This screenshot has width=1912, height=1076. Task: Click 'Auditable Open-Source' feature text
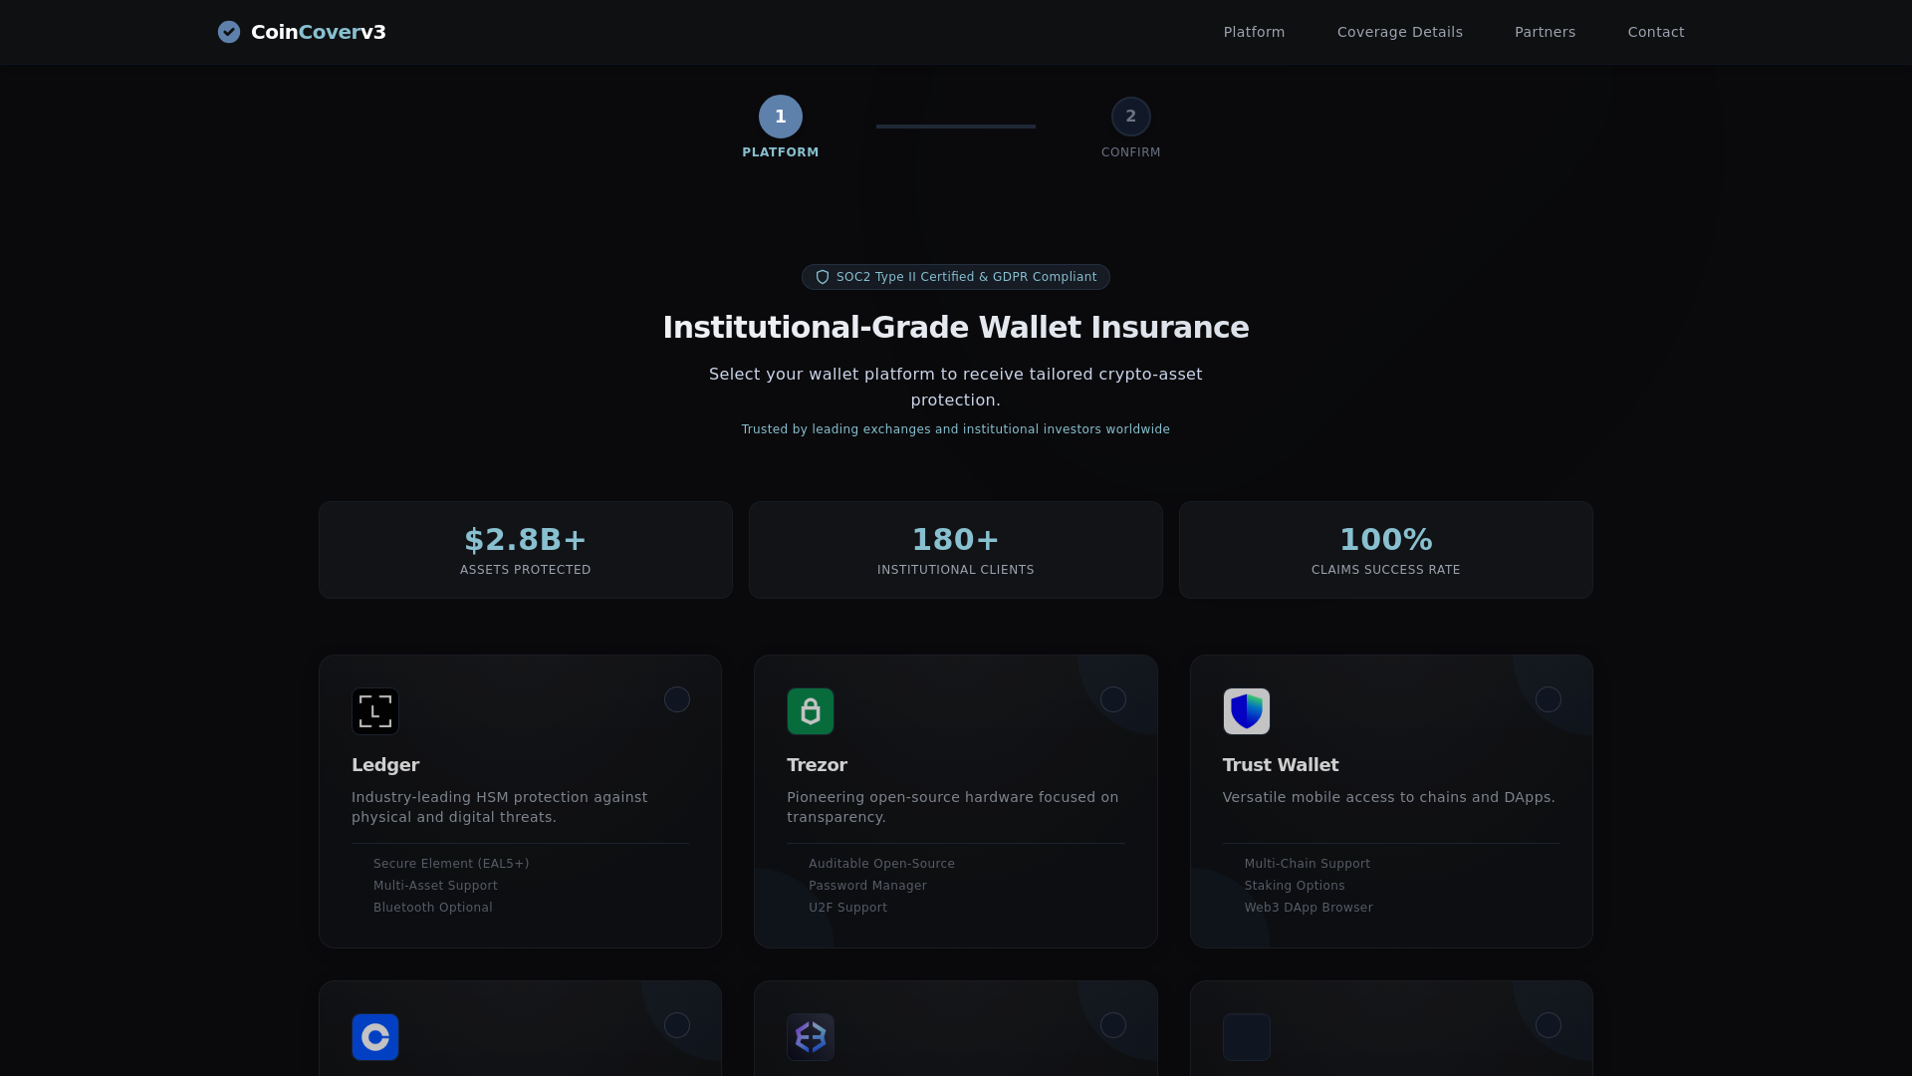click(x=881, y=864)
